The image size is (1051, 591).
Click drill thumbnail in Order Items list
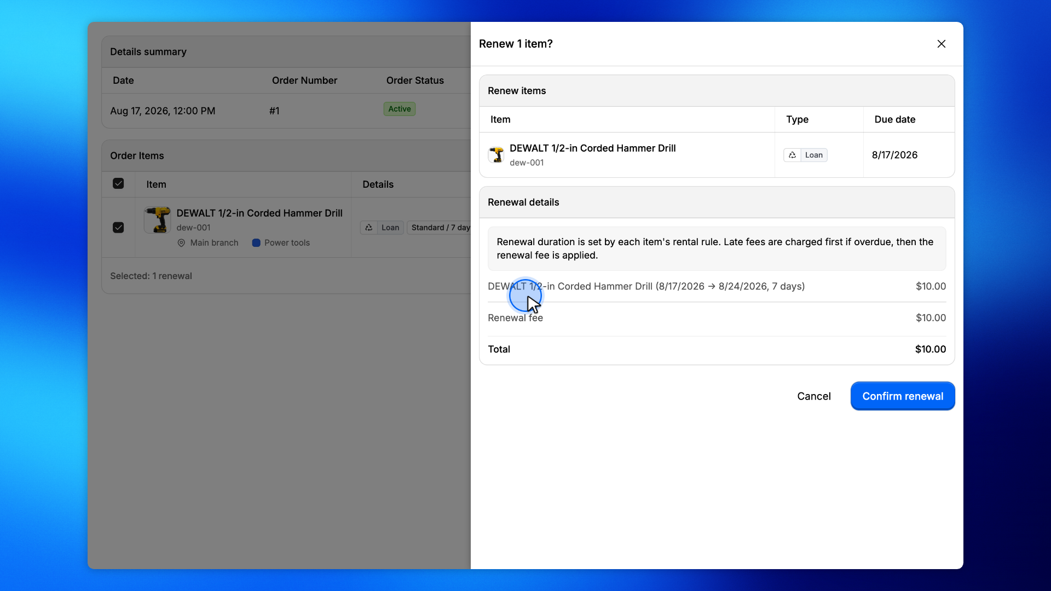[157, 220]
